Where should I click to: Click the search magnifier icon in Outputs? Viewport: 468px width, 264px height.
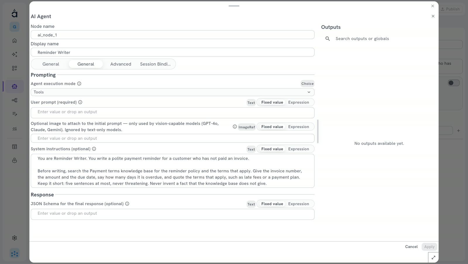click(x=328, y=39)
